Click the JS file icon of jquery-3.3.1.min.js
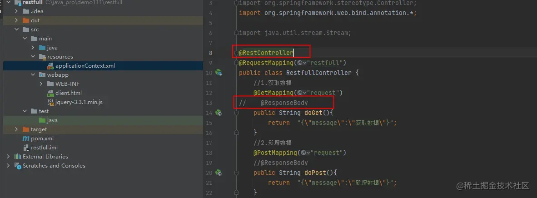 [x=50, y=102]
